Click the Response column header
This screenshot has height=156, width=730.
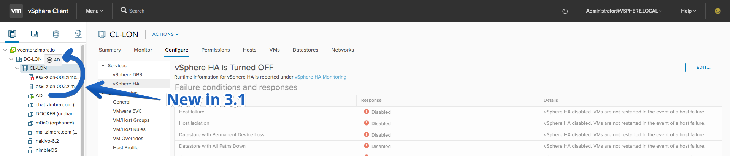click(371, 100)
